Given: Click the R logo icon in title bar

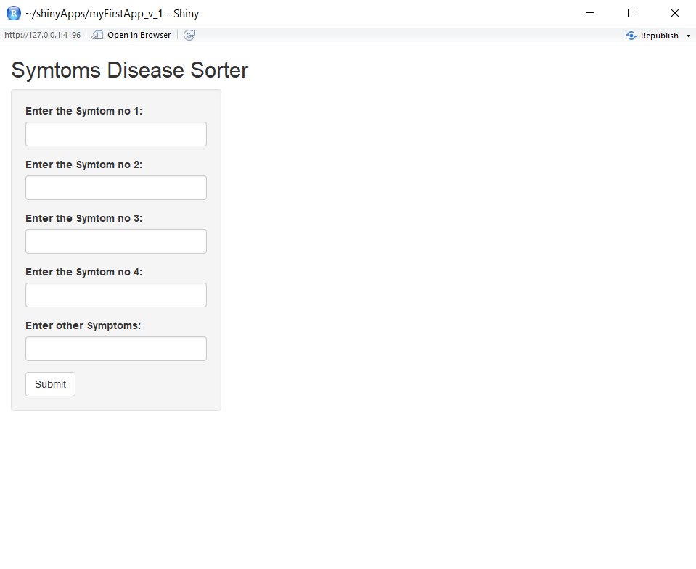Looking at the screenshot, I should [x=13, y=13].
